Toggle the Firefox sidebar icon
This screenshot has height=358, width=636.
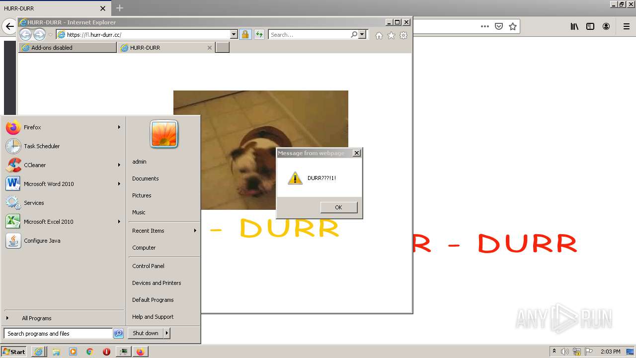tap(590, 26)
